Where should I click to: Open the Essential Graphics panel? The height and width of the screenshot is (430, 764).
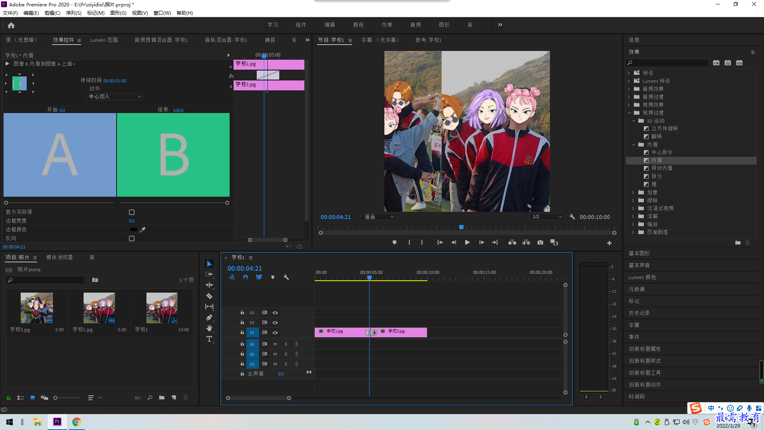pyautogui.click(x=639, y=254)
